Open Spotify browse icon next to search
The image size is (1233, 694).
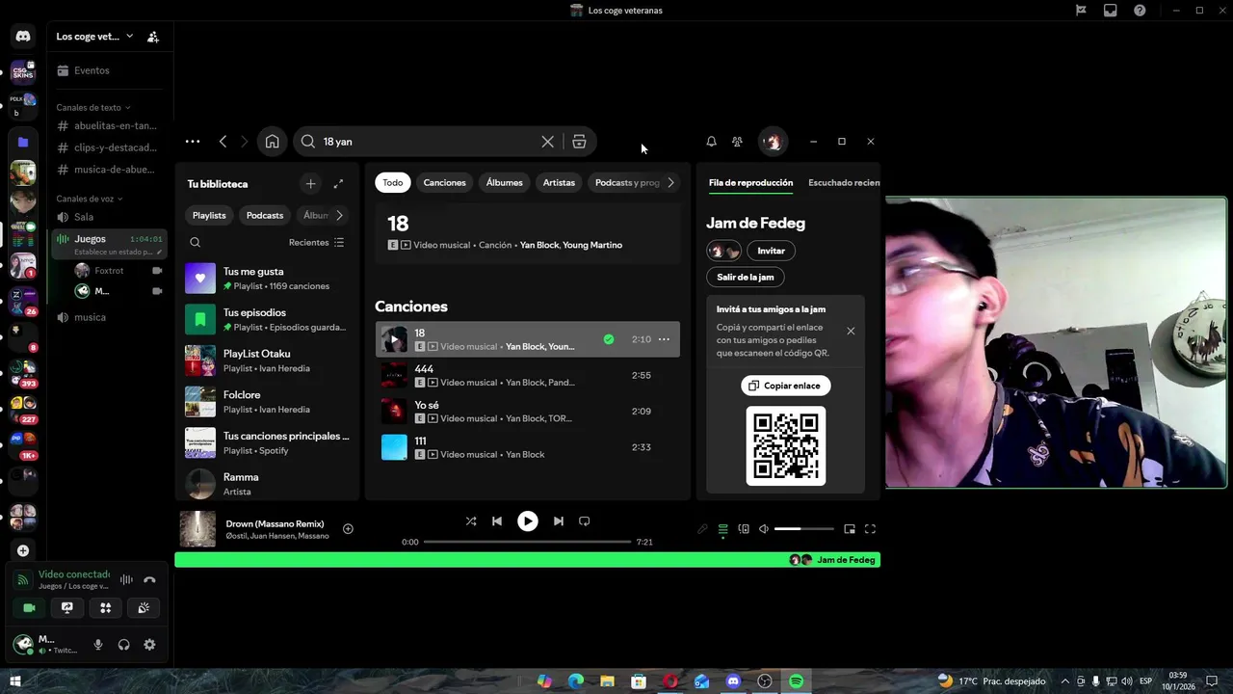[x=579, y=142]
